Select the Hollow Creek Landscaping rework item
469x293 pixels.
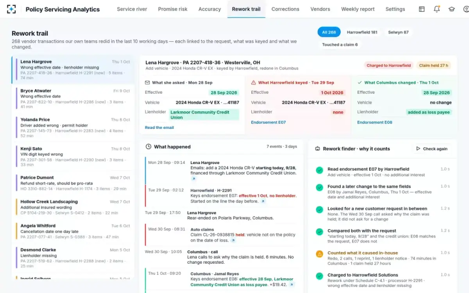[73, 207]
